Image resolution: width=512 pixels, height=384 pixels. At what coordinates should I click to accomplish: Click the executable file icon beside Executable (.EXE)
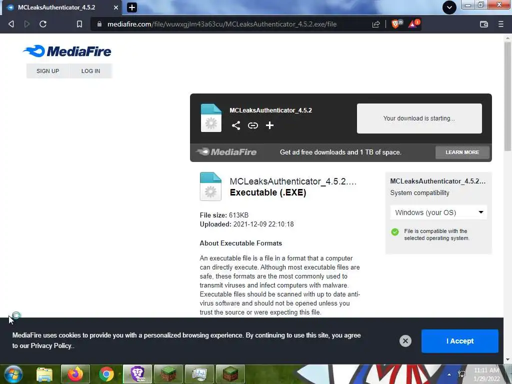pyautogui.click(x=210, y=186)
